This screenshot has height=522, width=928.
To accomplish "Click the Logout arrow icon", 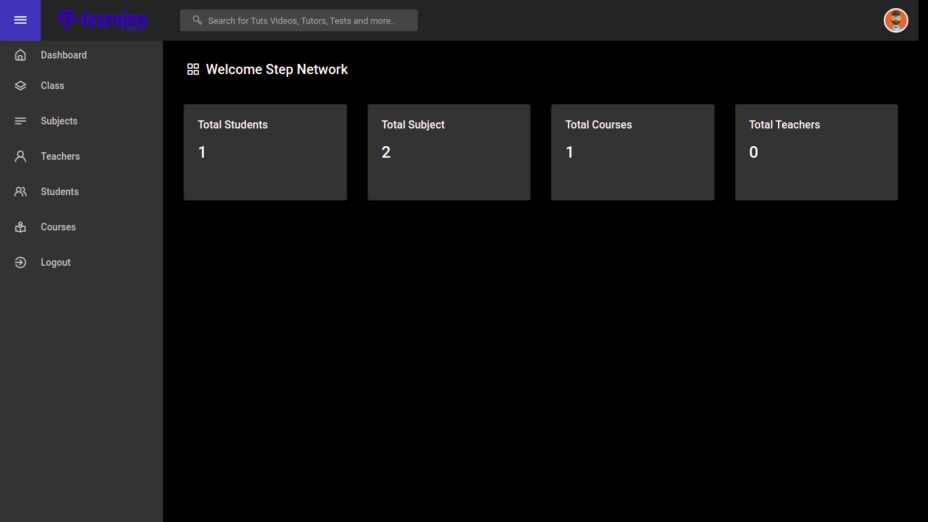I will point(20,262).
